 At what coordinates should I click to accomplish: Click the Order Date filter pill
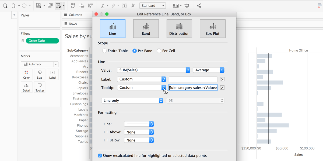coord(42,41)
